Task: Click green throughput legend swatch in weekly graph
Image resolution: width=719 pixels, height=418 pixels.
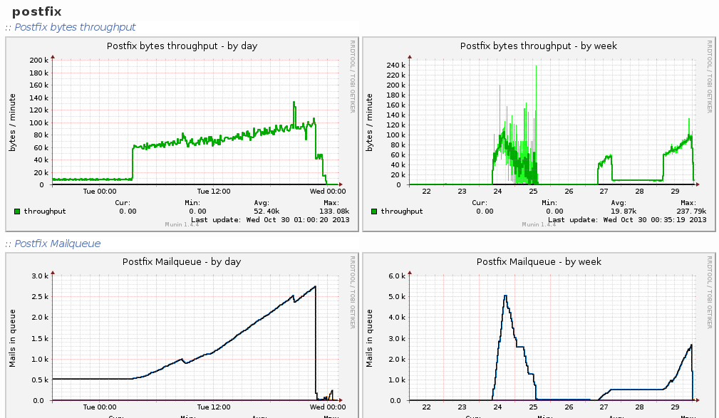Action: pyautogui.click(x=373, y=211)
